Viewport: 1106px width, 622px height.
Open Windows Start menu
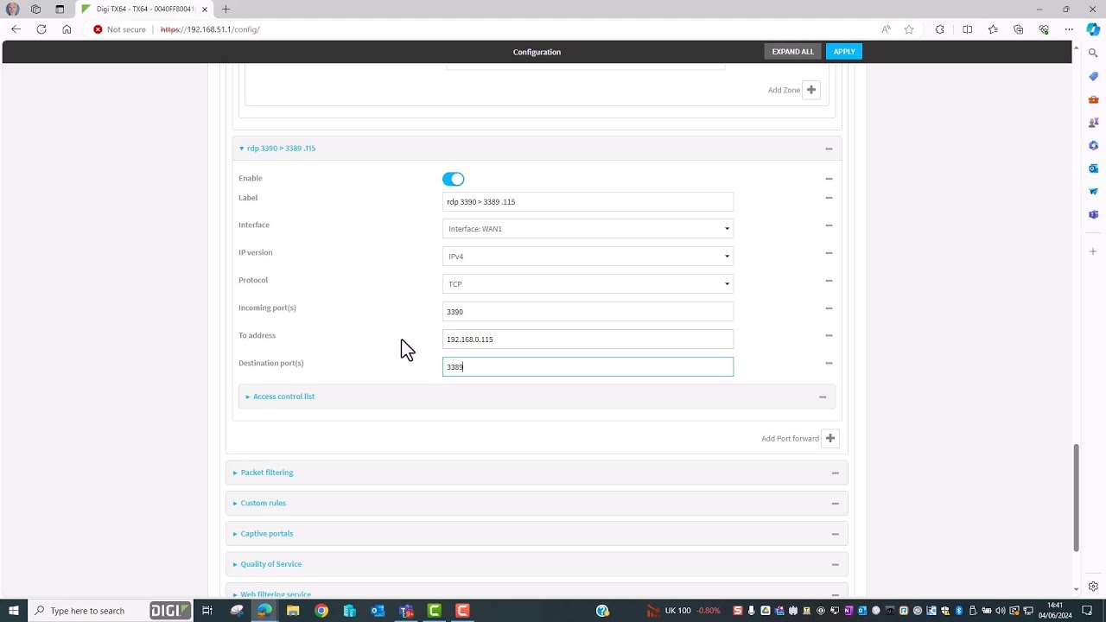13,611
